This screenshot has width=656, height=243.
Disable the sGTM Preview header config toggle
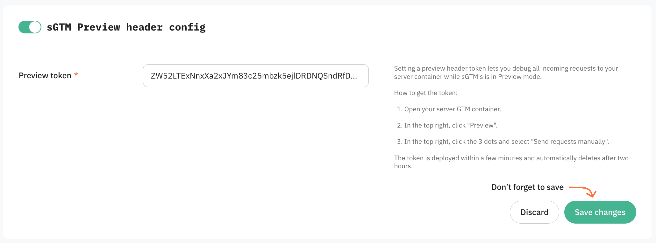pos(30,27)
